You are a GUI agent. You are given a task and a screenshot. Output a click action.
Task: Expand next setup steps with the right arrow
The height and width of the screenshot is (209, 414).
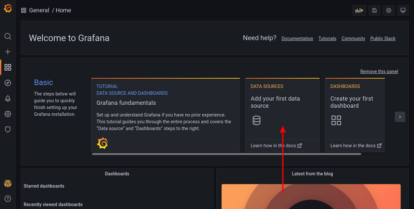[x=399, y=117]
